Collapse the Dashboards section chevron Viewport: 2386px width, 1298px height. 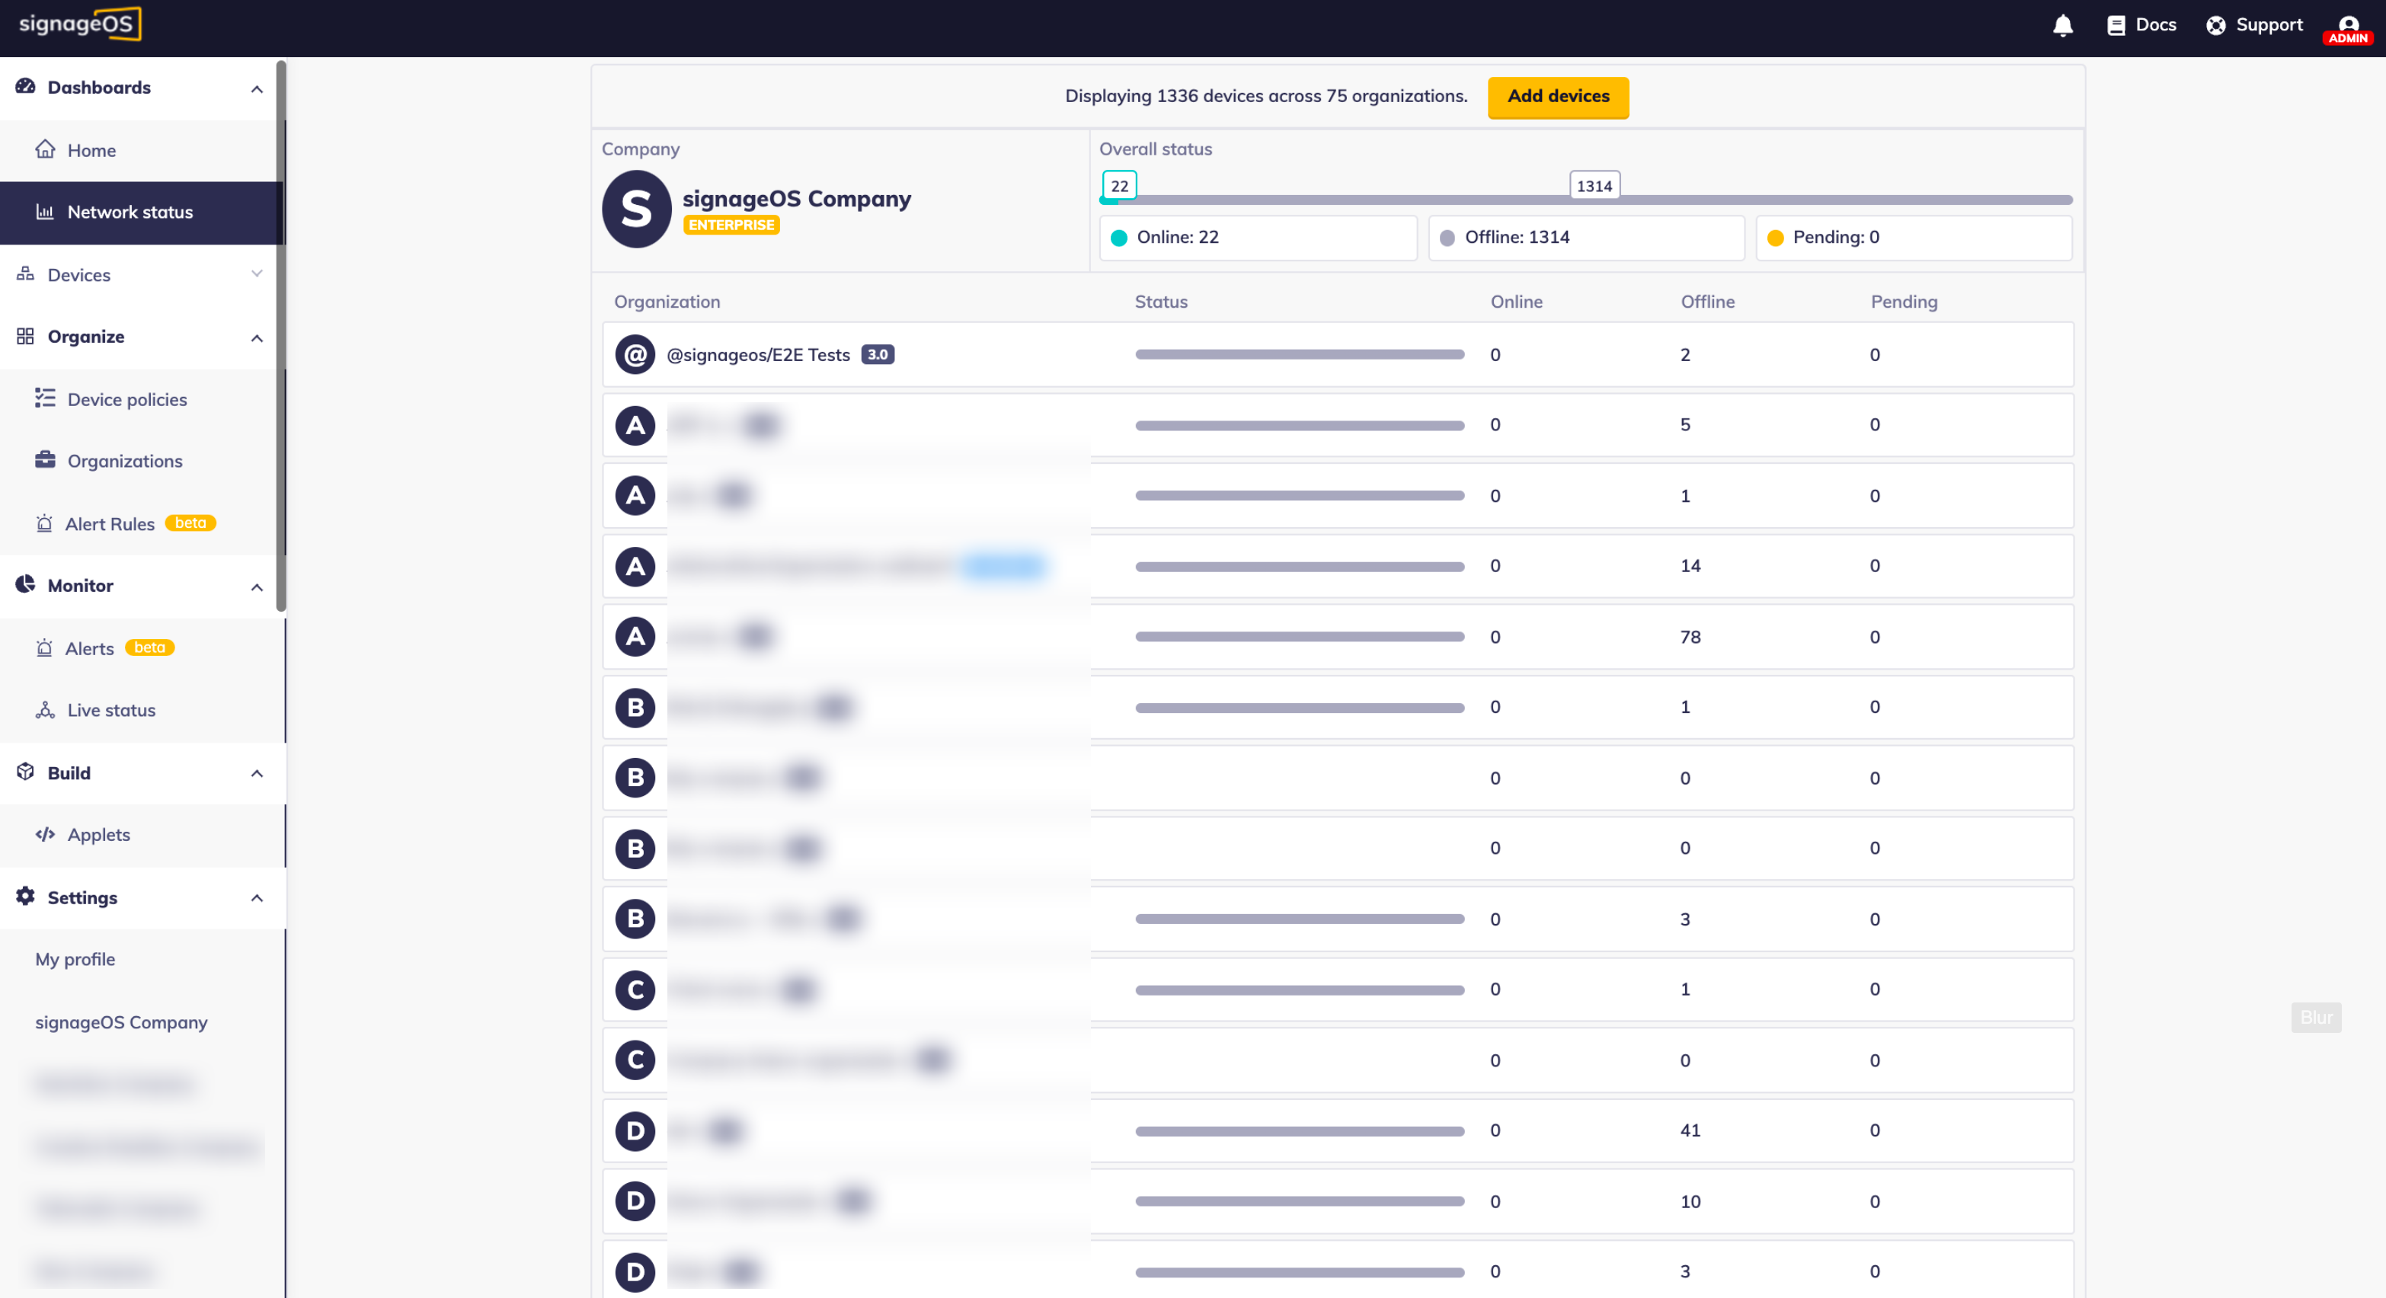pyautogui.click(x=257, y=89)
